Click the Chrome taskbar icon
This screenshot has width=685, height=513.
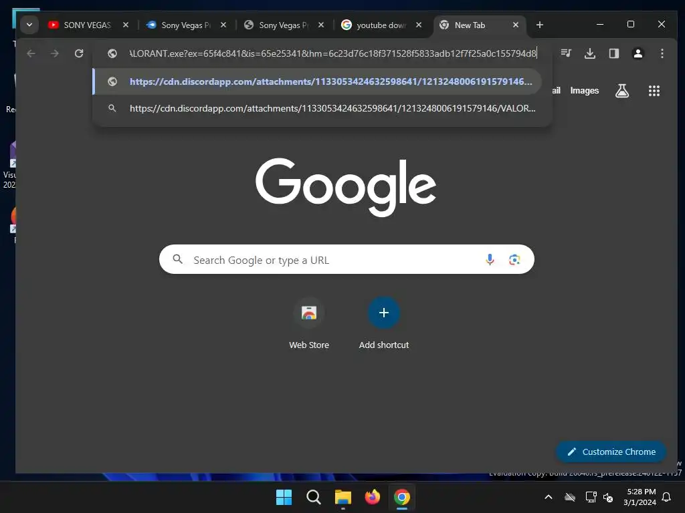(402, 497)
